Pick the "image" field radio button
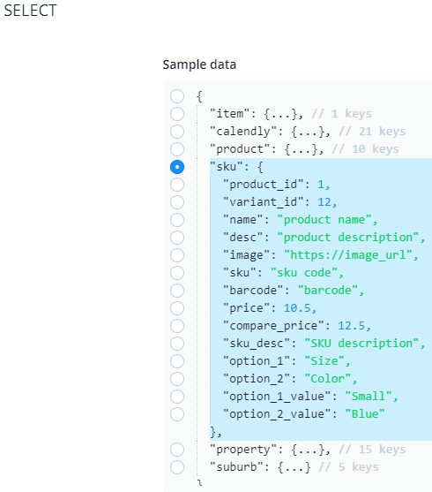432x492 pixels. (x=177, y=255)
